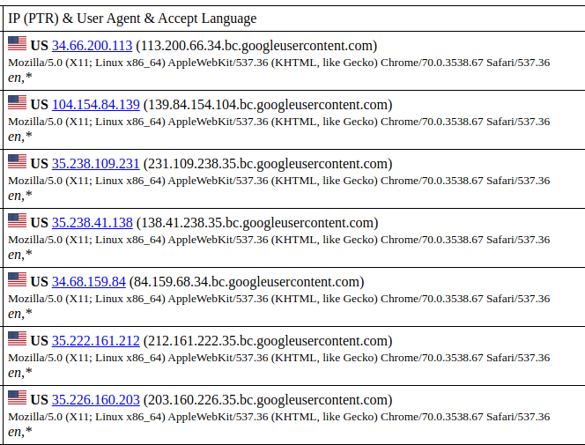585x445 pixels.
Task: Click the 'US' country code beside 34.66.200.113
Action: [x=39, y=46]
